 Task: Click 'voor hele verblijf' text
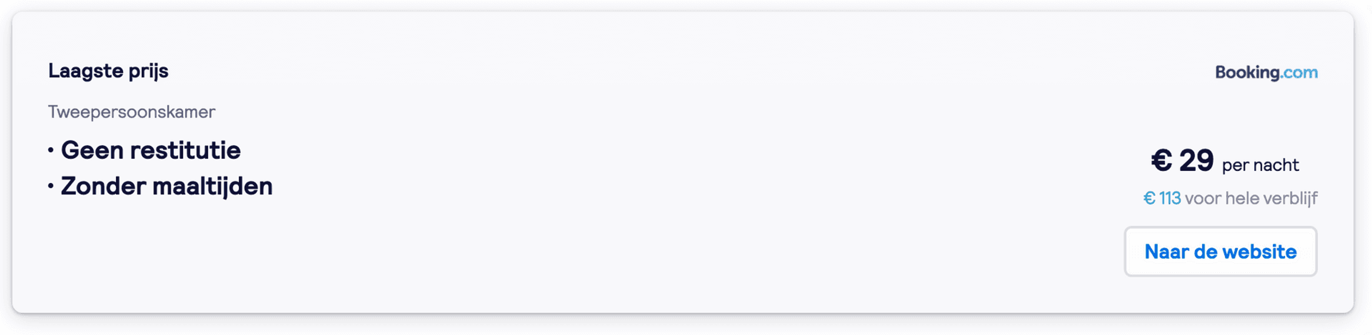pos(1251,198)
